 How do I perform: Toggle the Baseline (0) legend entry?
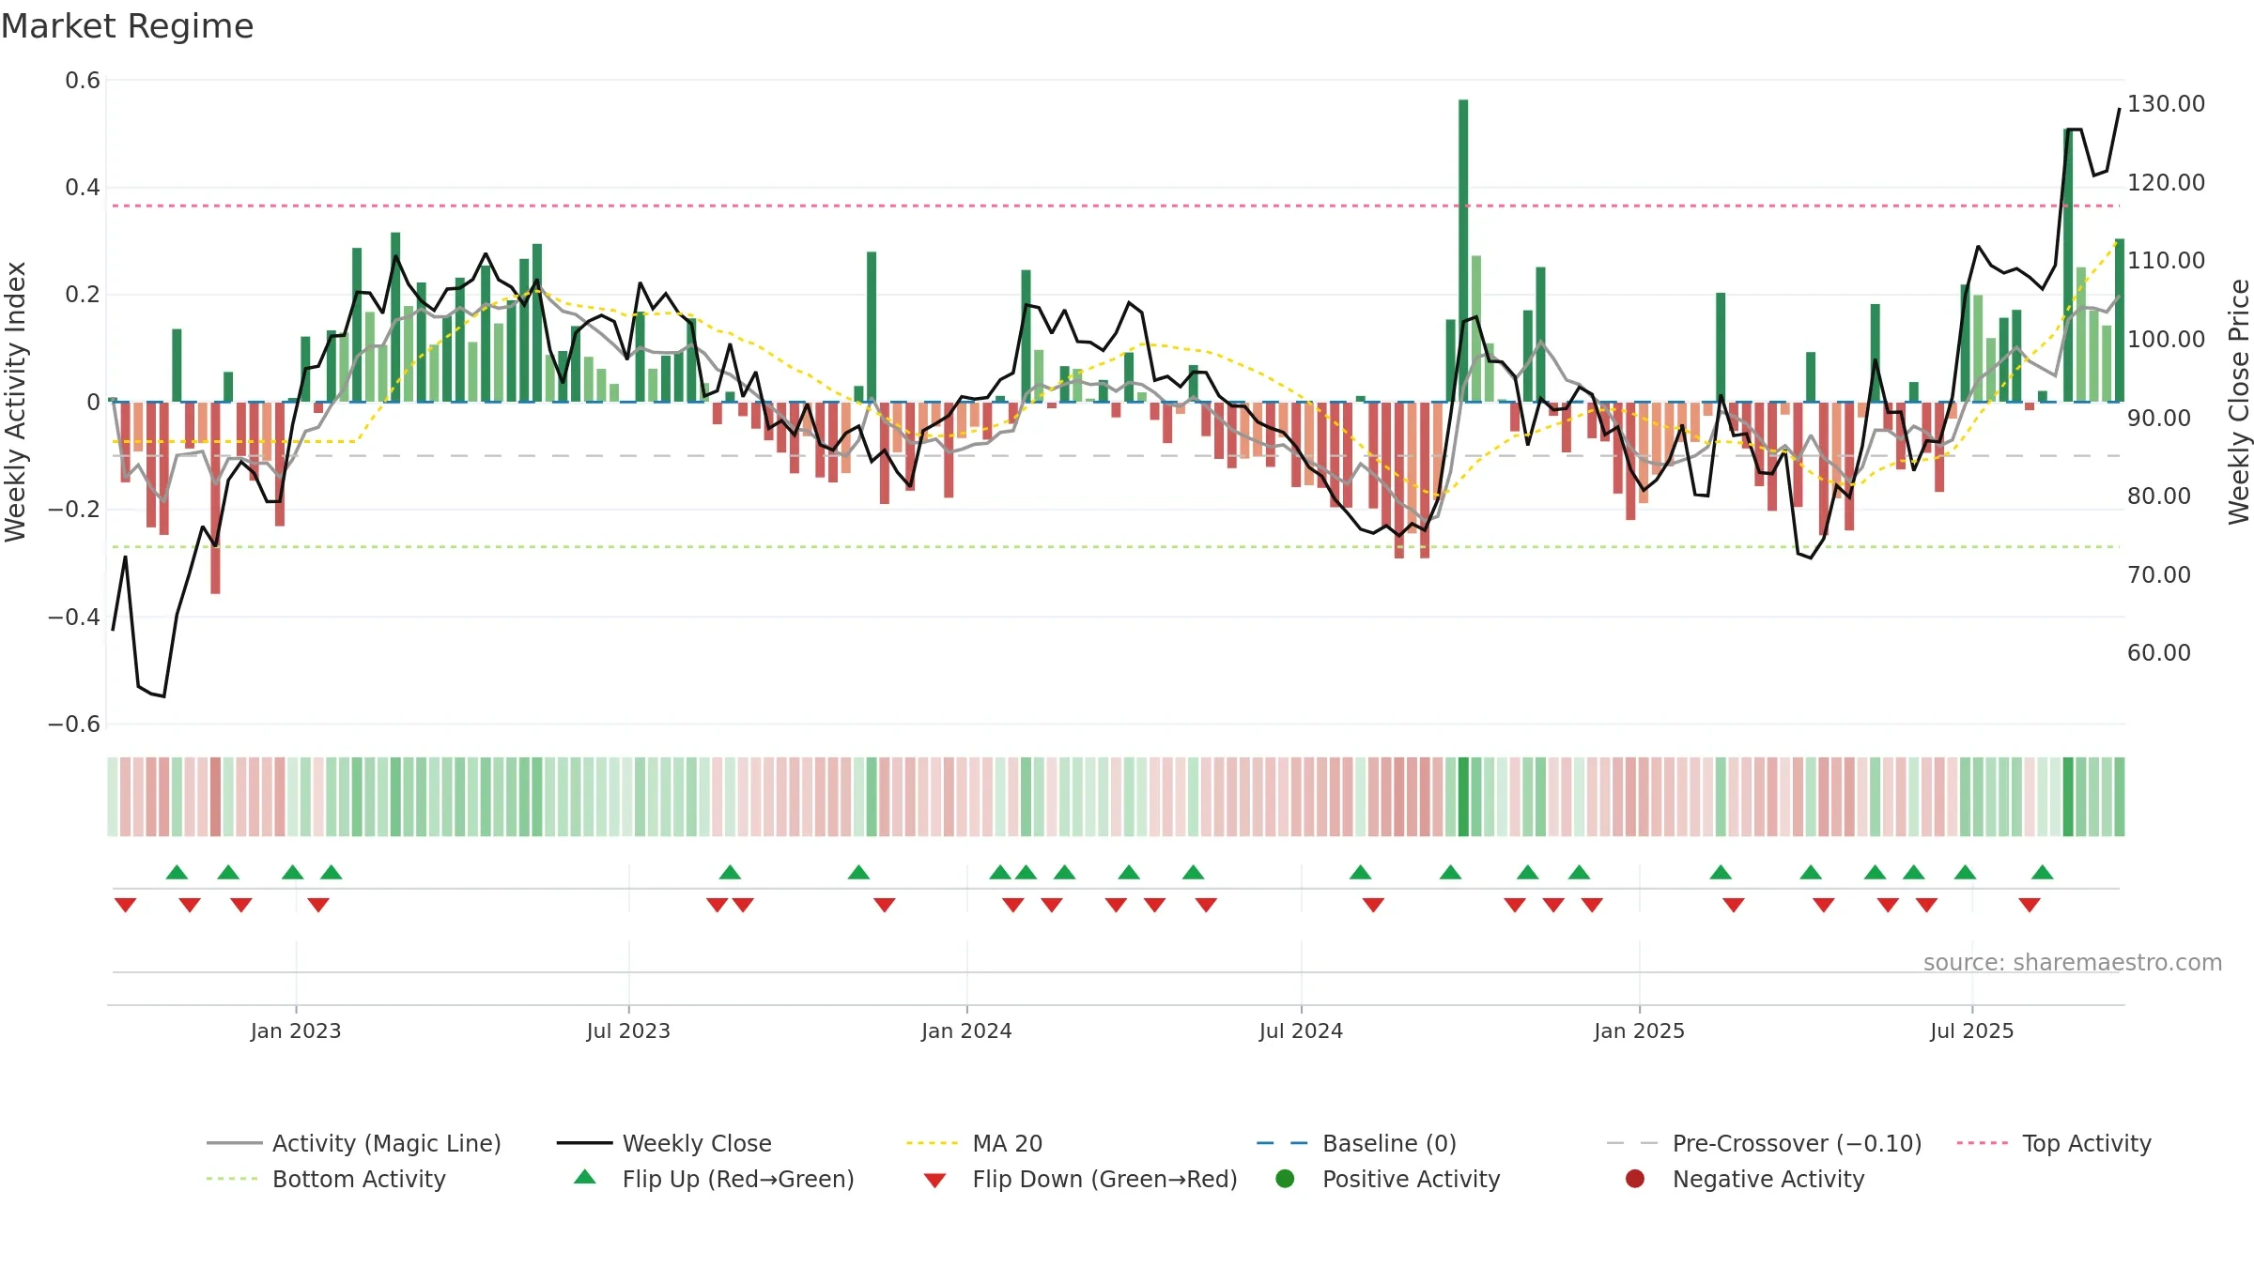tap(1356, 1143)
